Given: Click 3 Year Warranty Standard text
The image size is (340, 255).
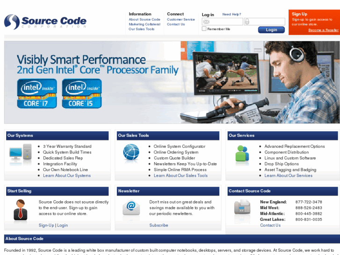Looking at the screenshot, I should click(x=67, y=146).
